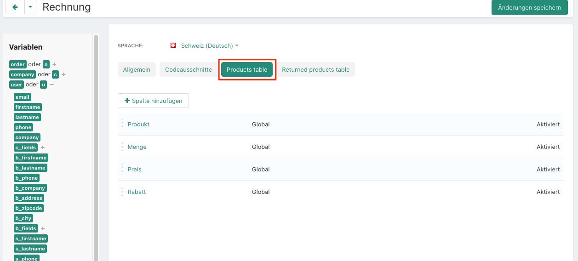Click the variables panel scrollbar
Screen dimensions: 578x261
(96, 147)
